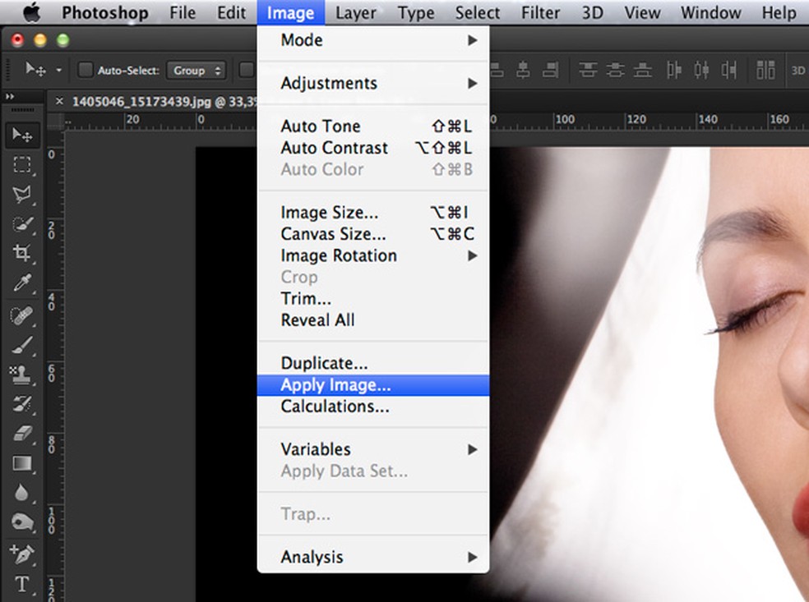Click Calculations menu entry

335,407
